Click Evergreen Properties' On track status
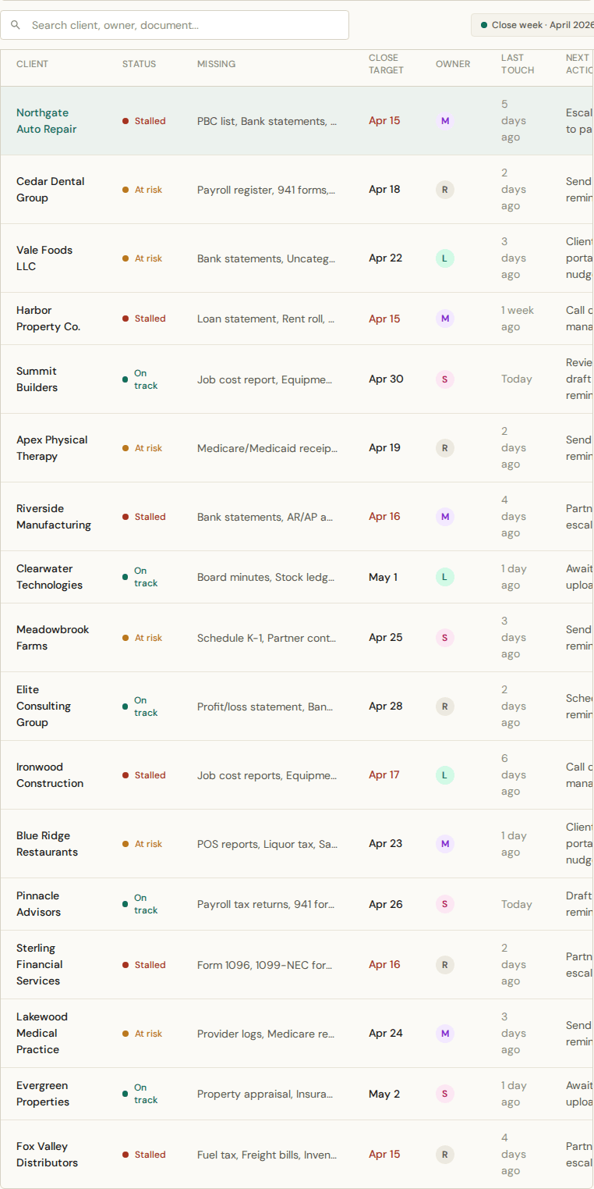Image resolution: width=594 pixels, height=1189 pixels. pos(141,1094)
